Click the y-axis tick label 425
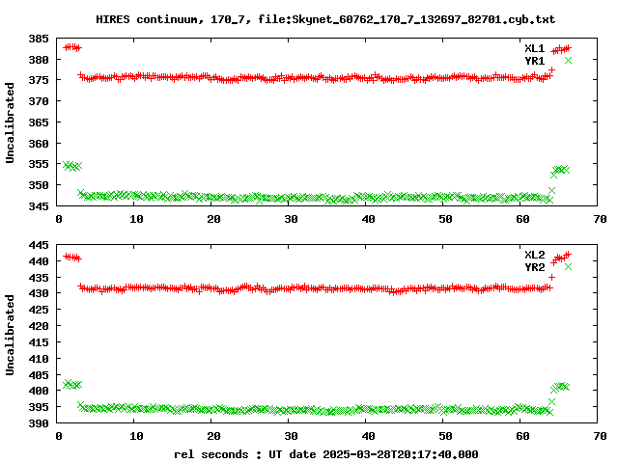The width and height of the screenshot is (618, 463). [39, 310]
